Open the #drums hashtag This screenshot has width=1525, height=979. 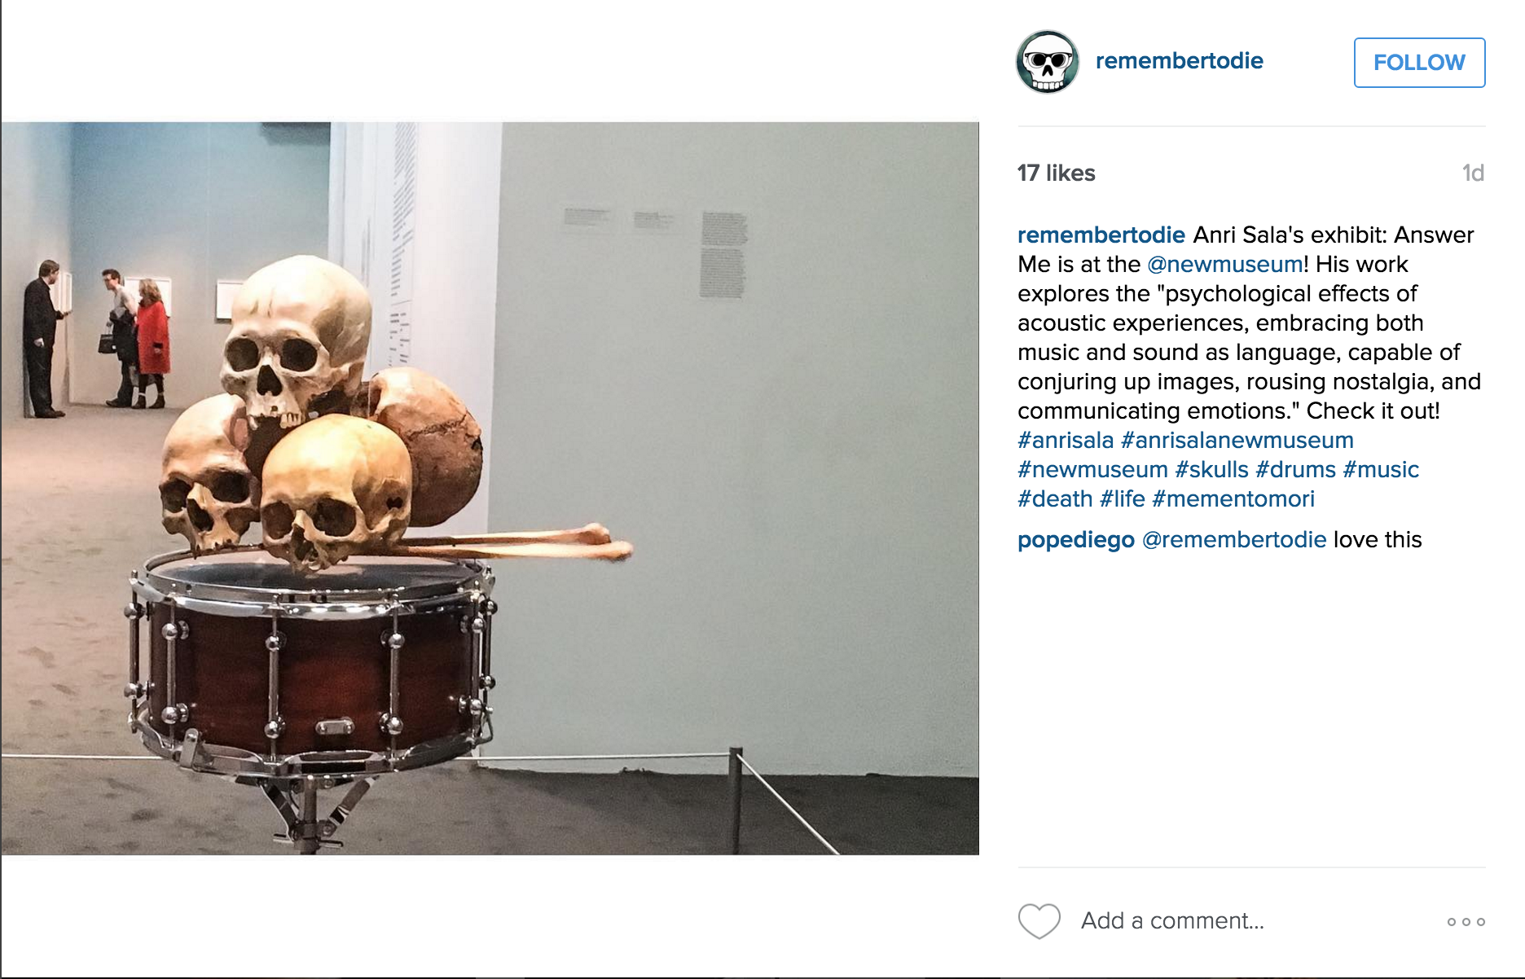coord(1295,470)
